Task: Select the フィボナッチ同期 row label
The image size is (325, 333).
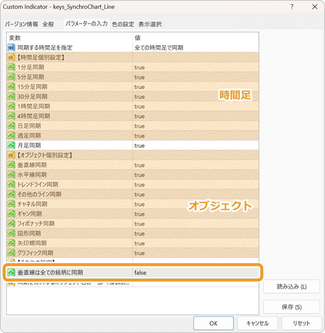Action: coord(36,224)
